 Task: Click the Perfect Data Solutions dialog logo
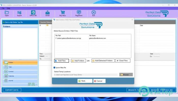[91, 25]
